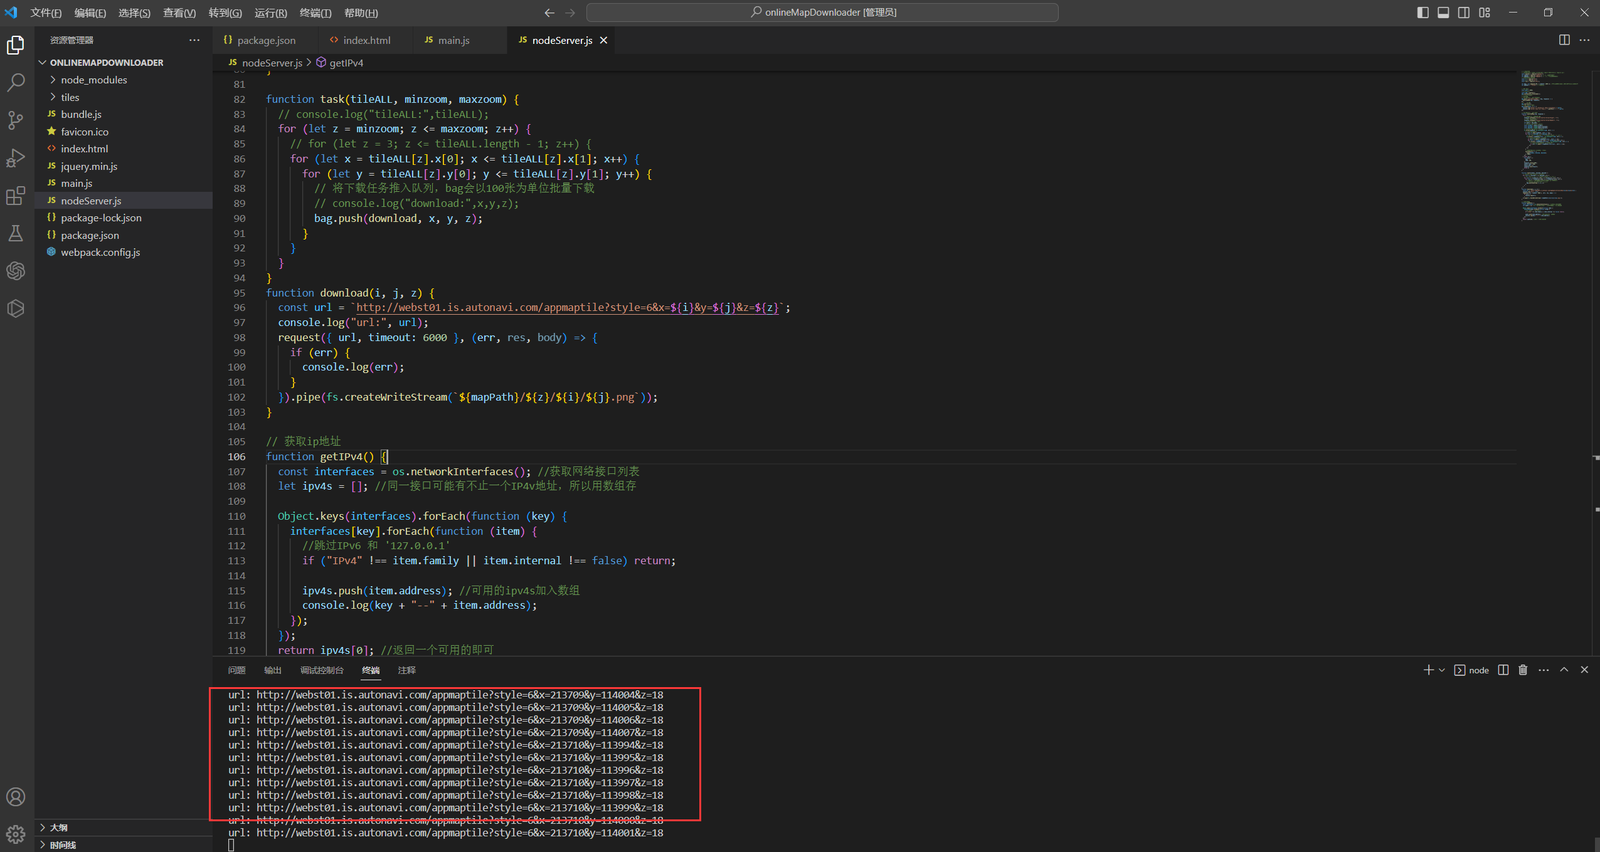
Task: Open Explorer views and more actions
Action: point(194,40)
